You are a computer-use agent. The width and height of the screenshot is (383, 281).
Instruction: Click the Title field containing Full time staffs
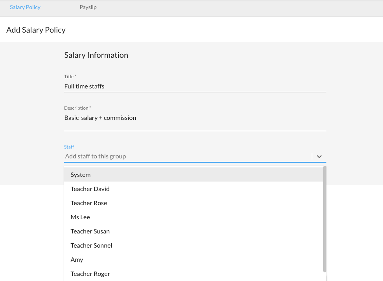click(195, 86)
